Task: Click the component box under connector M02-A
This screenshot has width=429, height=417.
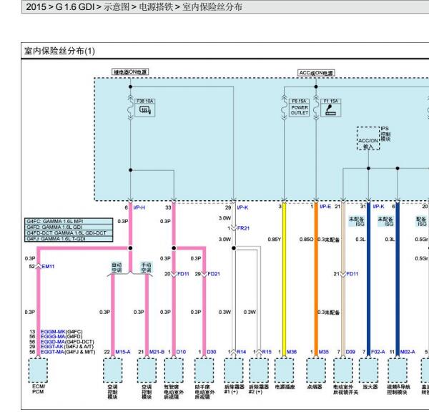Action: 398,371
